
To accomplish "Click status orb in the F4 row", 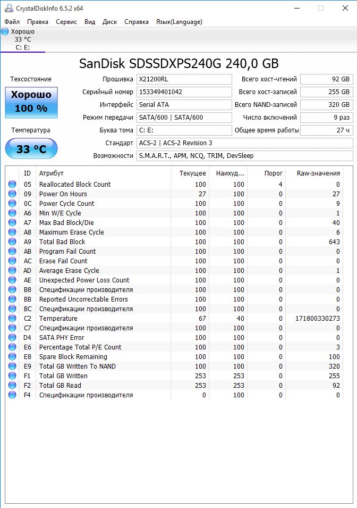I will point(12,395).
